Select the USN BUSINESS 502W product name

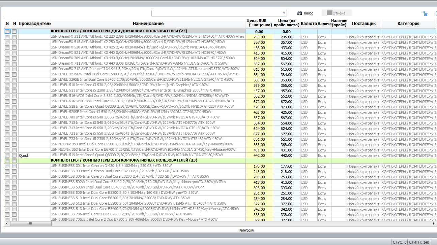pyautogui.click(x=138, y=182)
